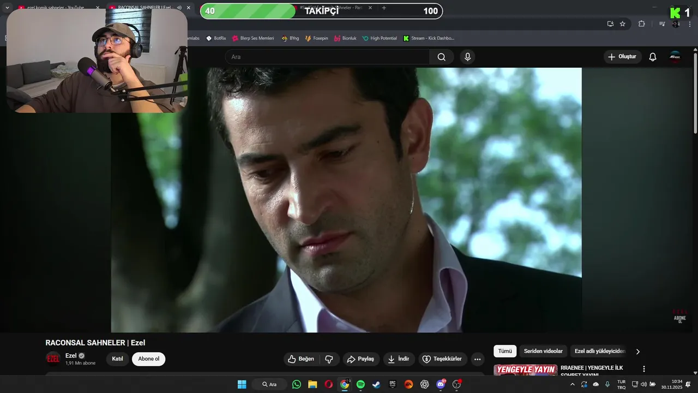This screenshot has width=698, height=393.
Task: Open YouTube notifications bell
Action: (x=652, y=57)
